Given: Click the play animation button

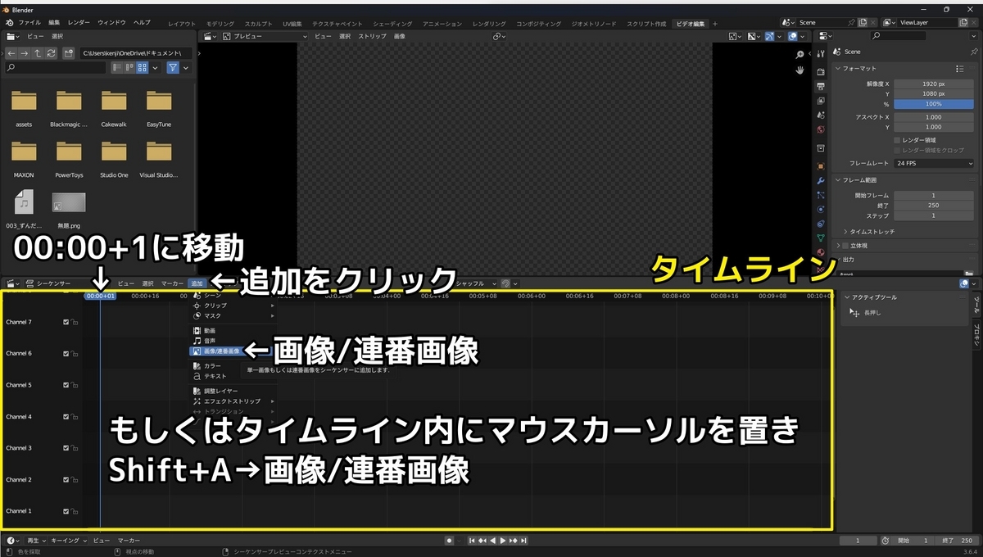Looking at the screenshot, I should (x=503, y=541).
